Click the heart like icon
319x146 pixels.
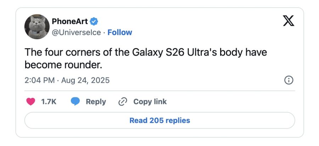31,102
